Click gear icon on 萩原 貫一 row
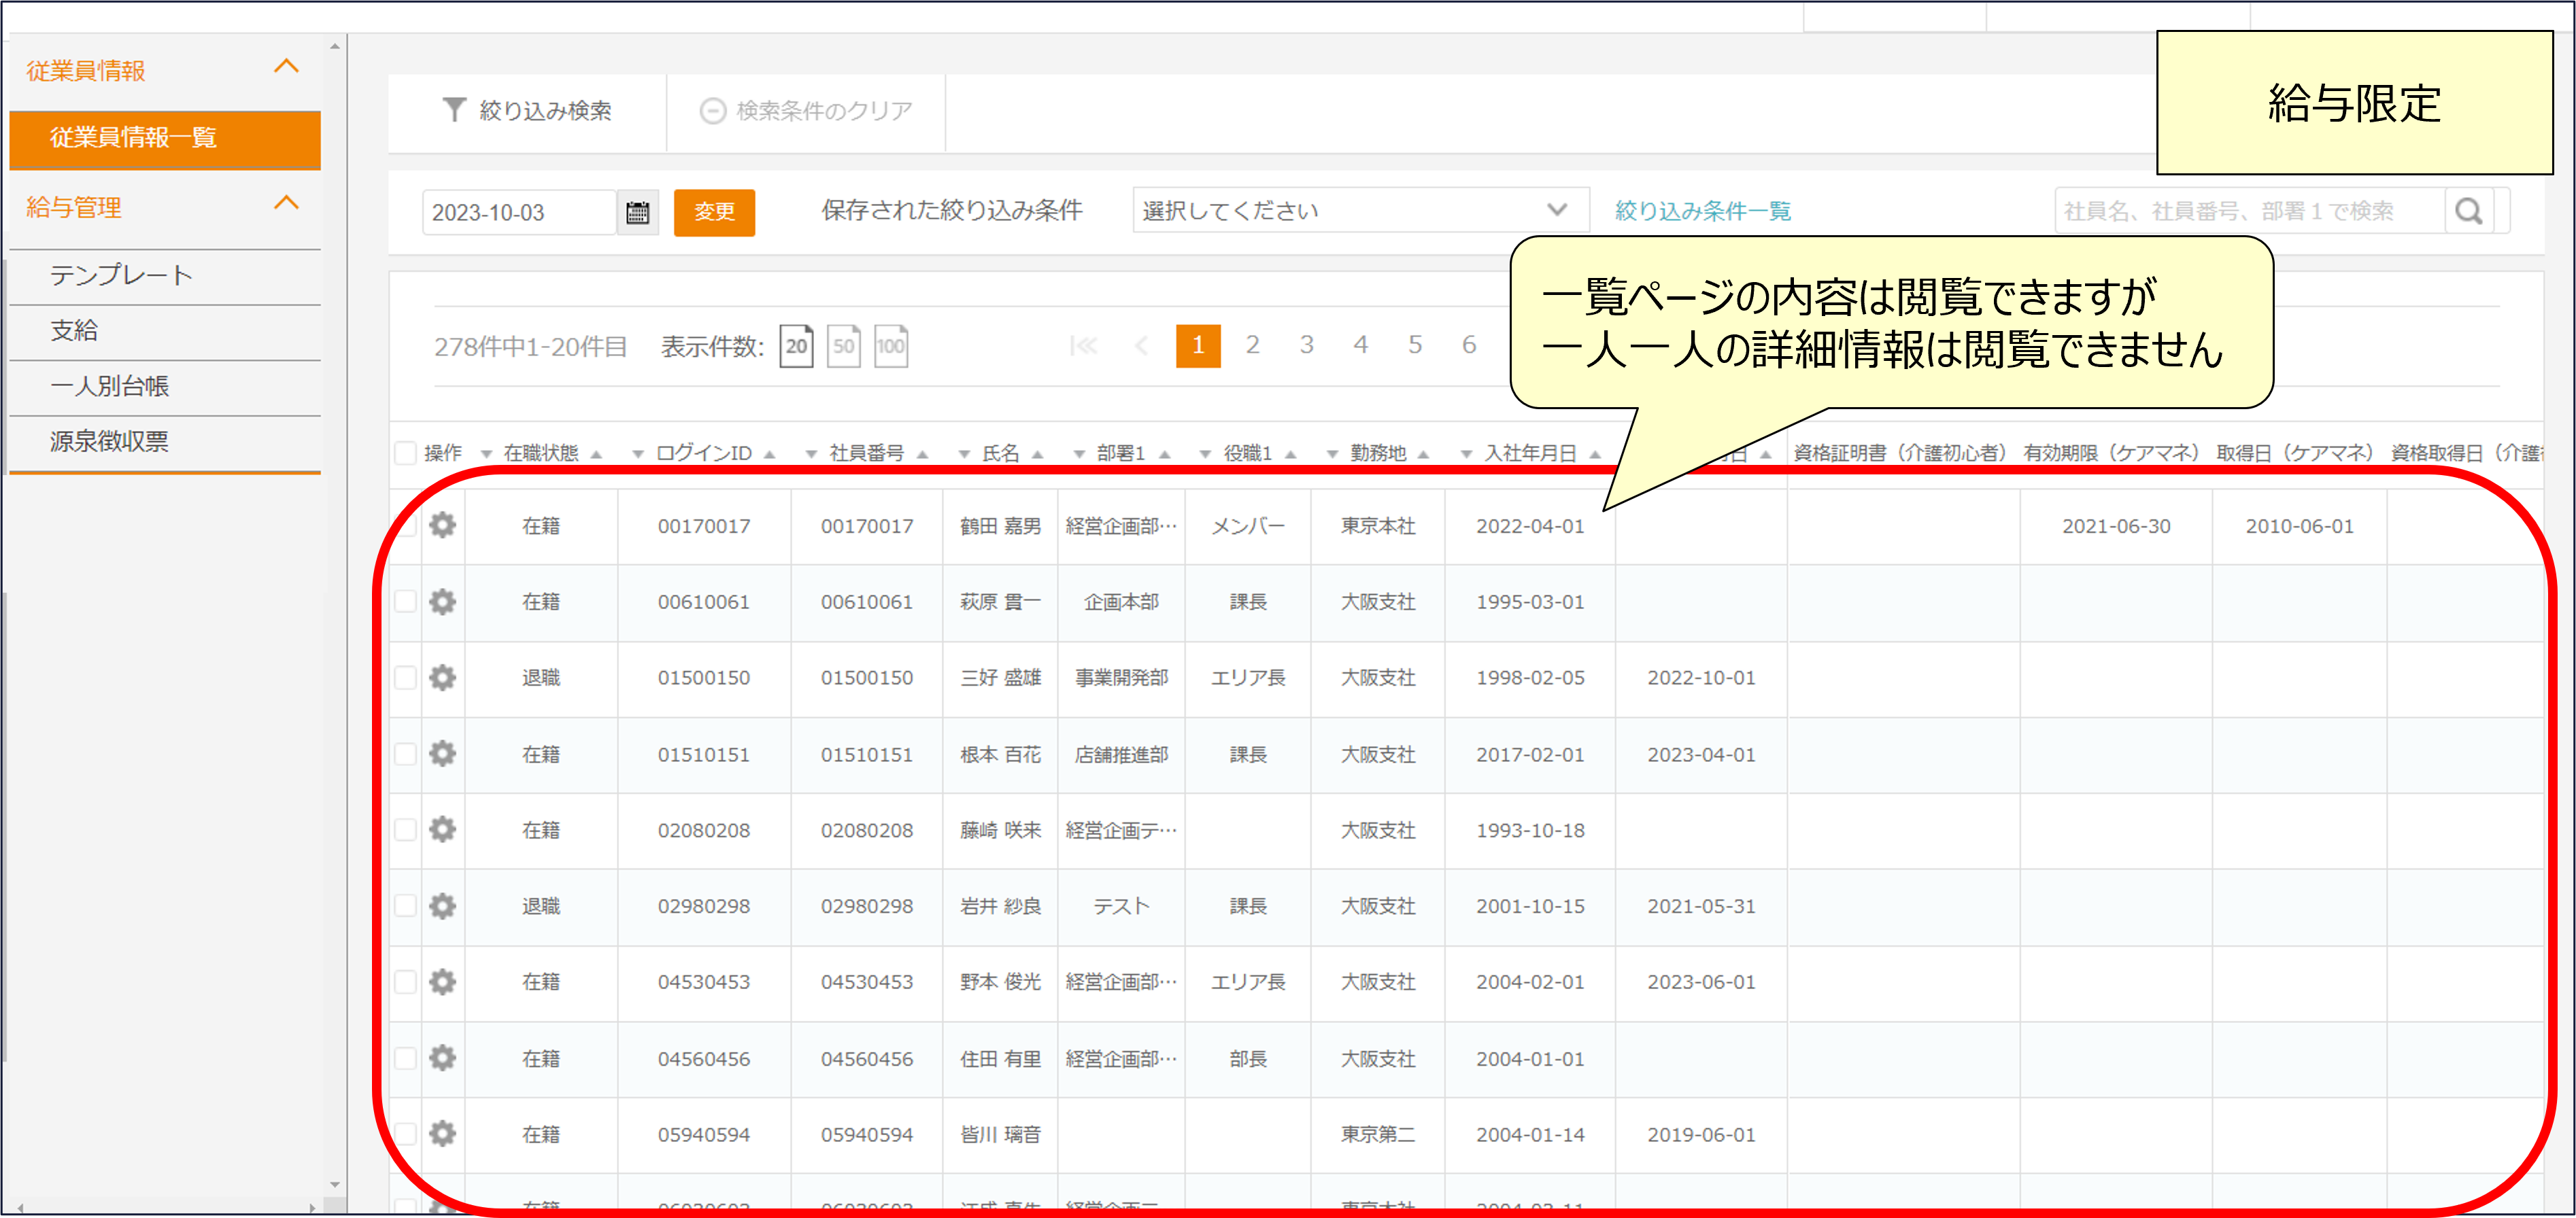Screen dimensions: 2576x1218 click(x=443, y=602)
